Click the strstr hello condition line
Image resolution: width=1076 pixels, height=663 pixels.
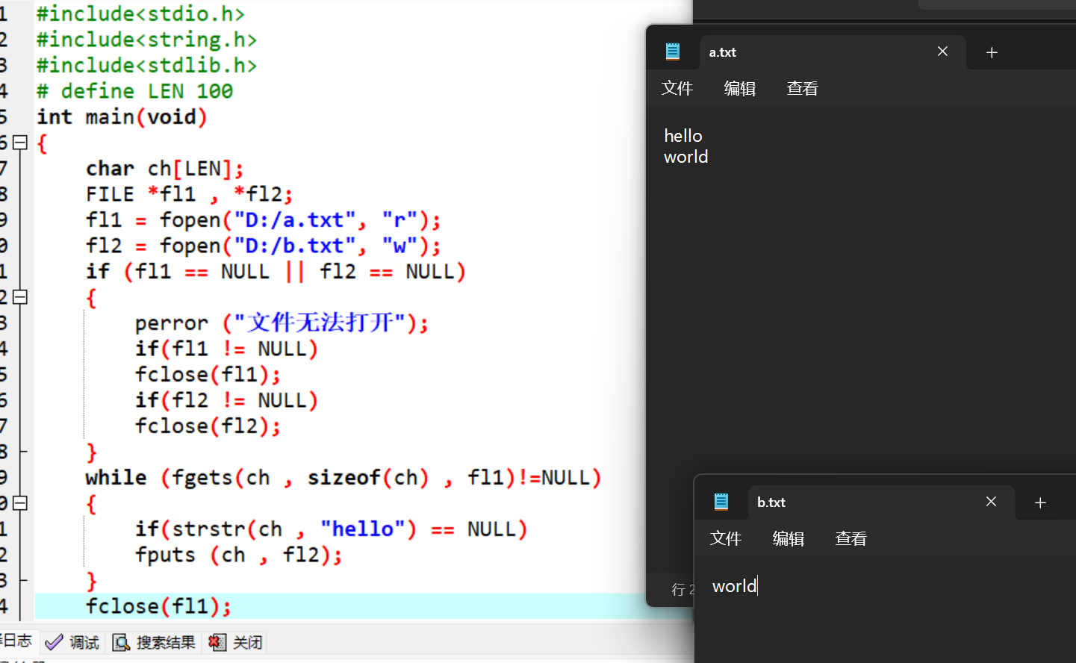pos(331,529)
